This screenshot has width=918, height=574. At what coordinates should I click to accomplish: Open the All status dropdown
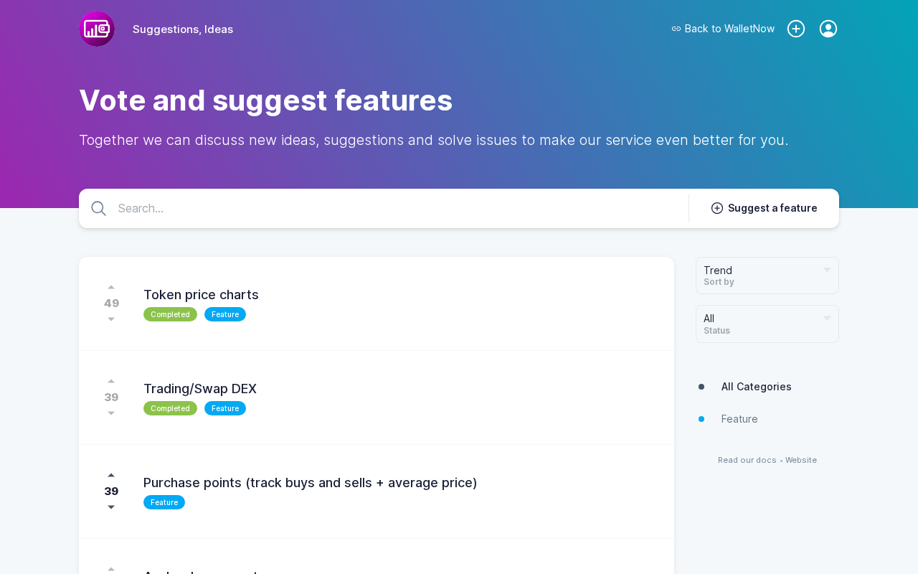(x=767, y=324)
